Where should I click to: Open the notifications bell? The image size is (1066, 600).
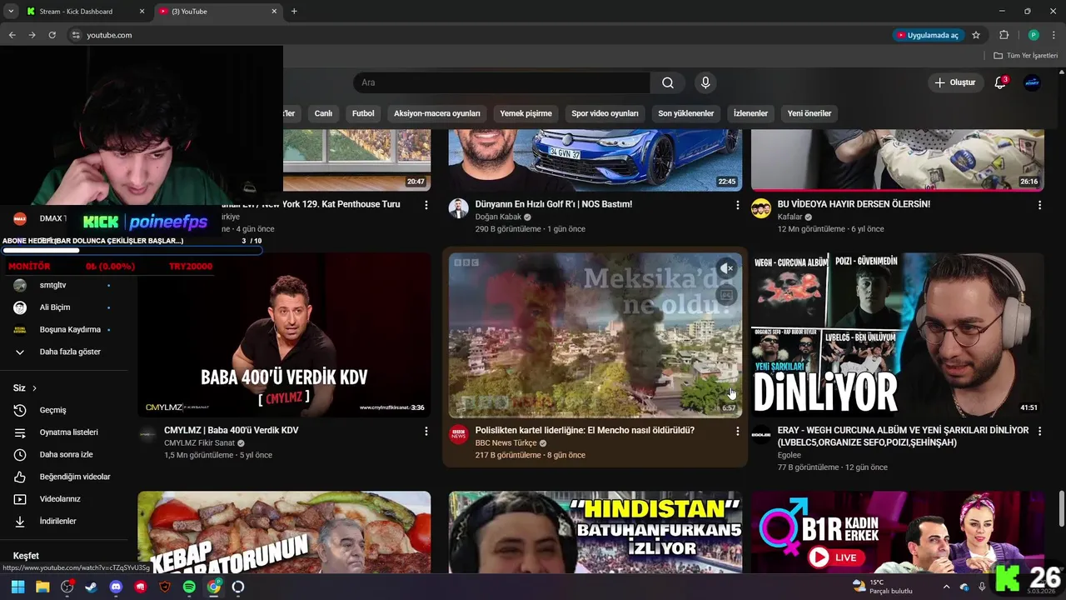(x=1000, y=82)
